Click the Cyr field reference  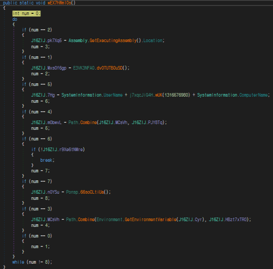[x=198, y=220]
